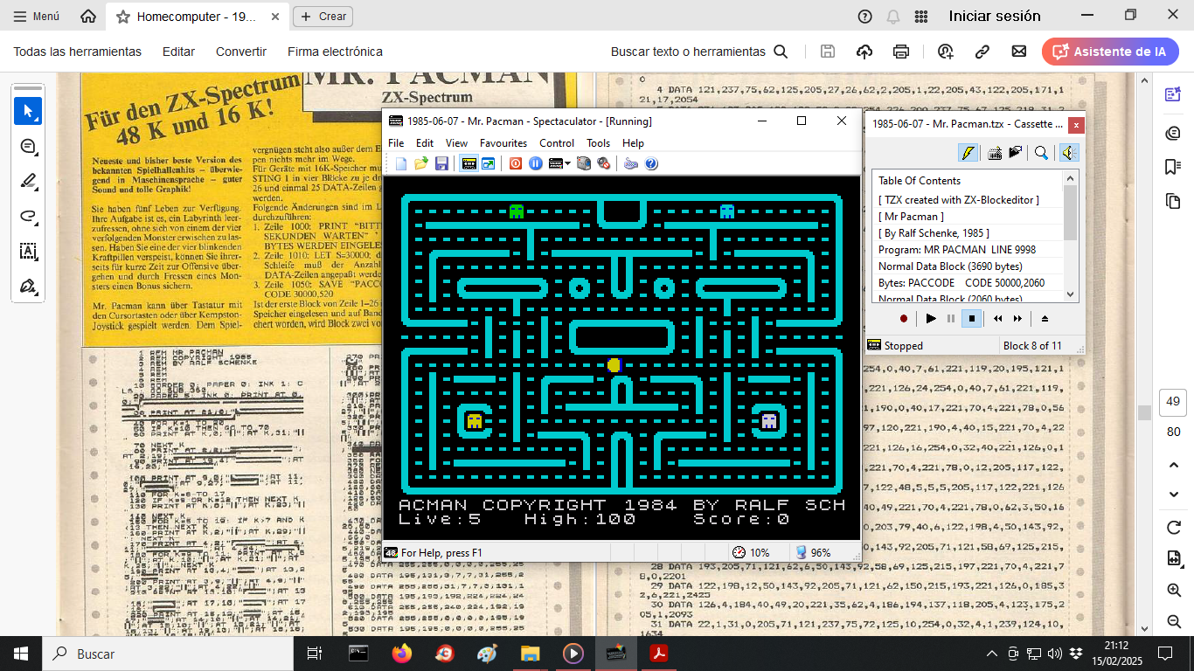Create a new file in Spectaculator toolbar
The height and width of the screenshot is (671, 1194).
point(401,163)
